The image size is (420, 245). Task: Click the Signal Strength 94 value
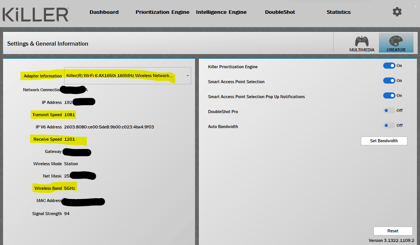pyautogui.click(x=67, y=214)
